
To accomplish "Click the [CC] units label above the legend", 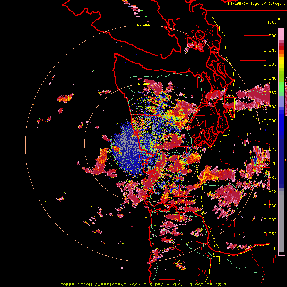I will [x=272, y=22].
